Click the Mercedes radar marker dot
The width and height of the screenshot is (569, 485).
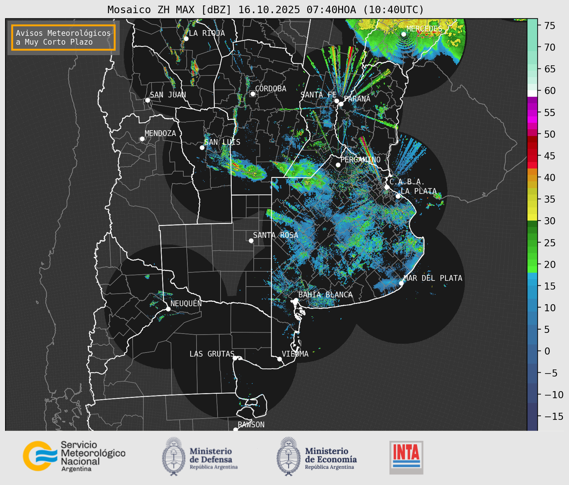click(x=404, y=34)
